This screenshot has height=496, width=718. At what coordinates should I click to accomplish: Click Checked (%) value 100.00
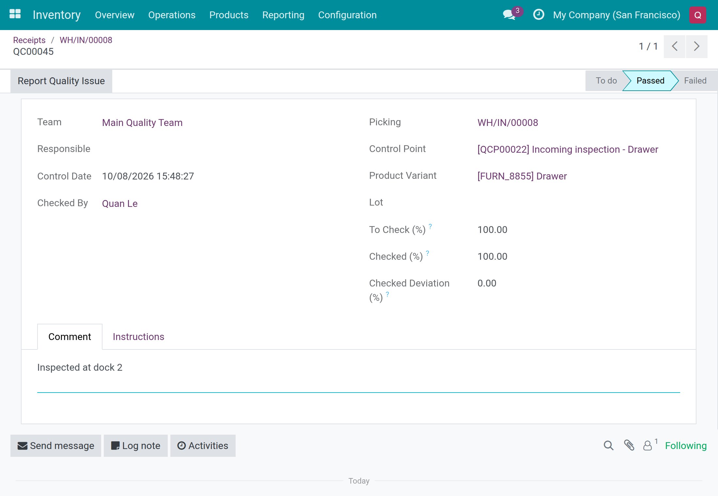(492, 256)
